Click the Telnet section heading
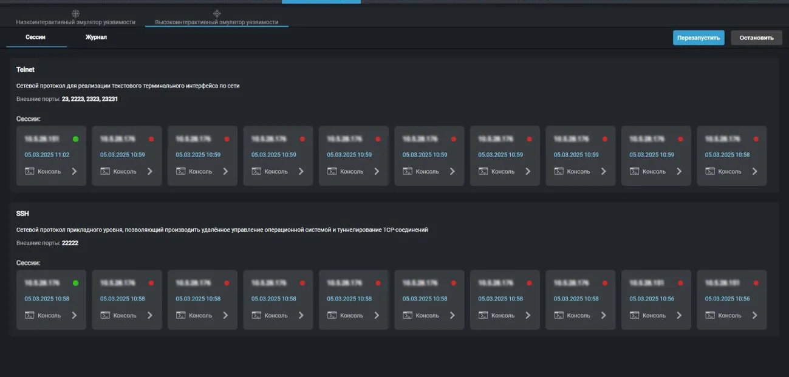The height and width of the screenshot is (377, 789). [x=26, y=70]
